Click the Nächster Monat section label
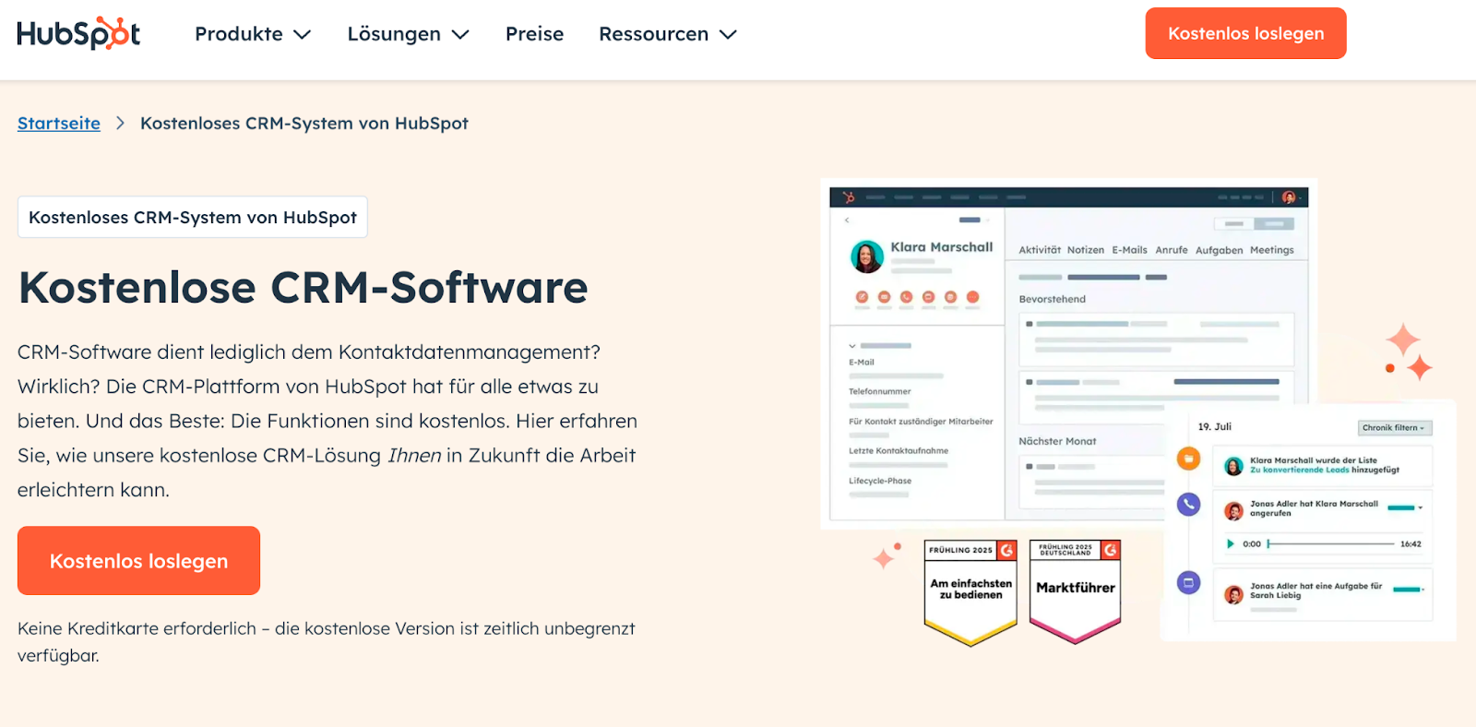The image size is (1476, 727). (x=1057, y=442)
